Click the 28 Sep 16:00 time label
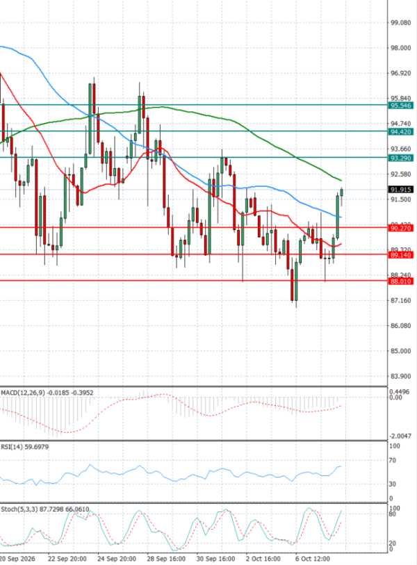This screenshot has height=565, width=417. pyautogui.click(x=166, y=559)
